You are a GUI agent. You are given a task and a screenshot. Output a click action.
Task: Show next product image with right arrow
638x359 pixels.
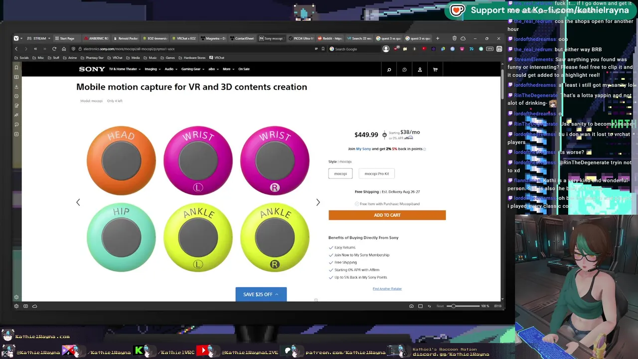[318, 202]
